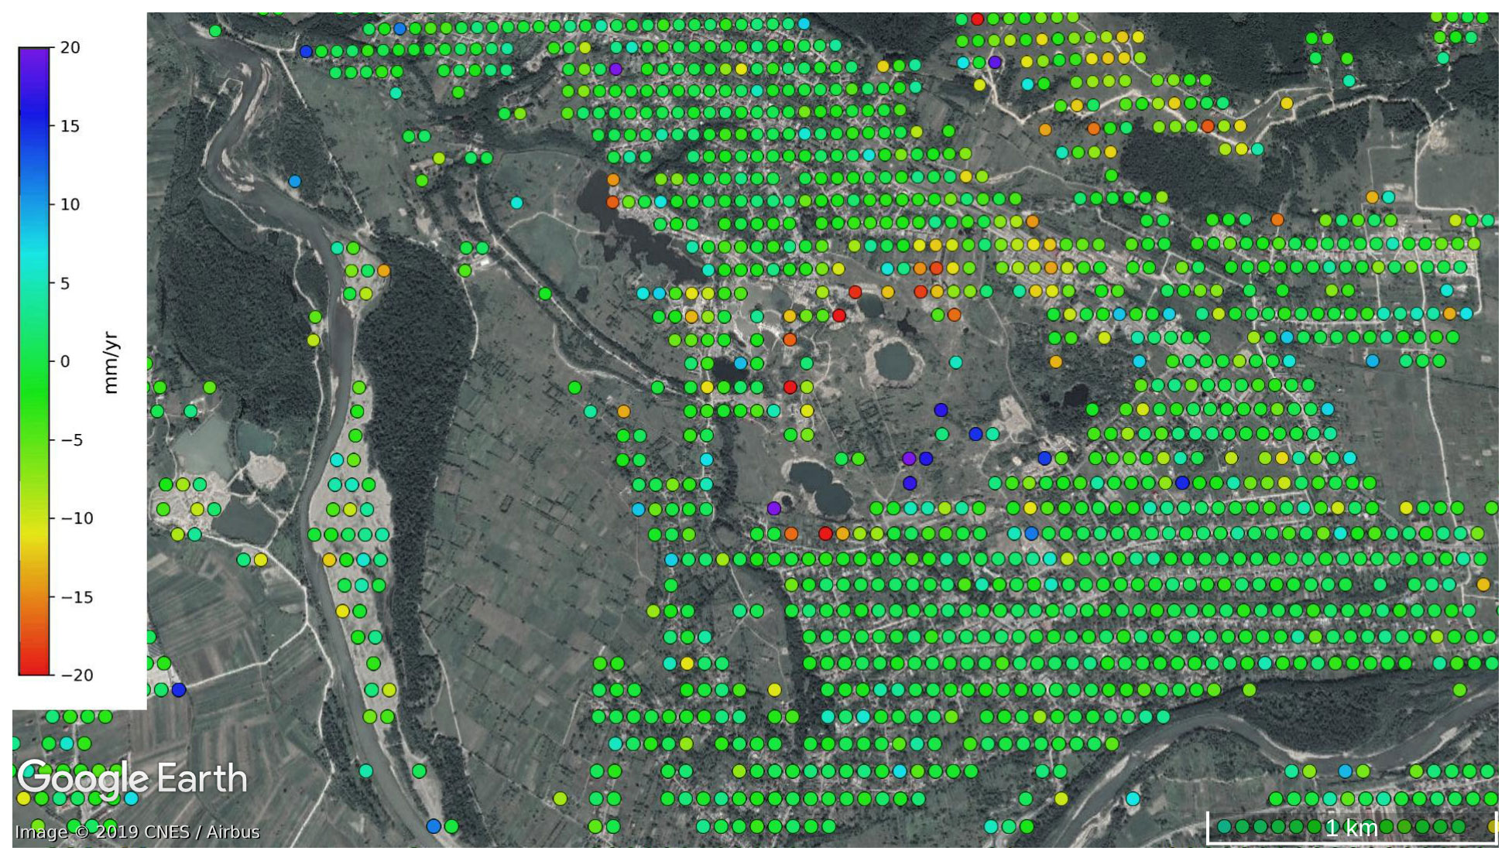This screenshot has width=1512, height=861.
Task: Pick the red bottom end of colorbar
Action: tap(34, 668)
